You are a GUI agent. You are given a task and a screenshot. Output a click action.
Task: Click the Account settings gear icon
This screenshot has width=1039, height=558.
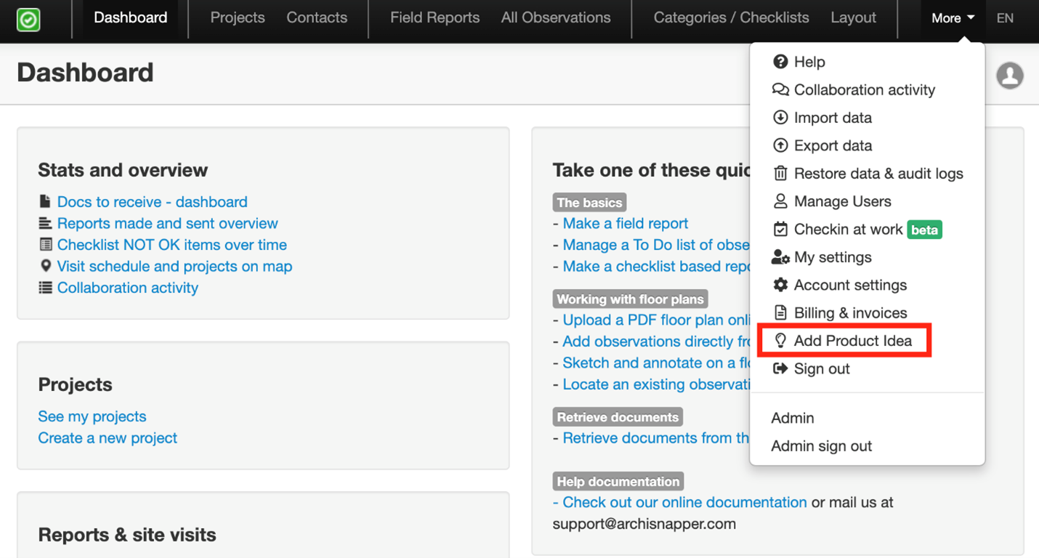(780, 285)
